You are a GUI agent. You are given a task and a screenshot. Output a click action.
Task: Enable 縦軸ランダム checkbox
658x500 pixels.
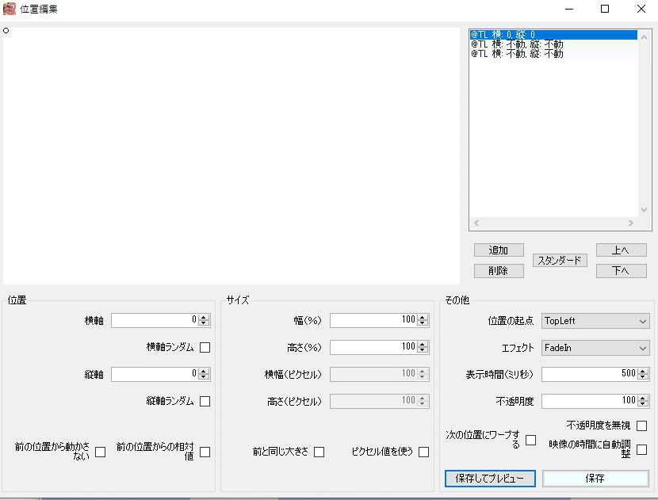[x=205, y=402]
